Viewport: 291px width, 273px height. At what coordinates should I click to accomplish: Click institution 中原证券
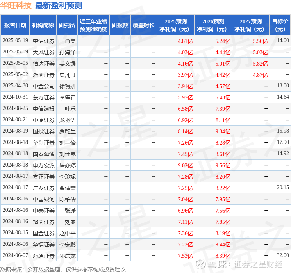click(x=44, y=120)
